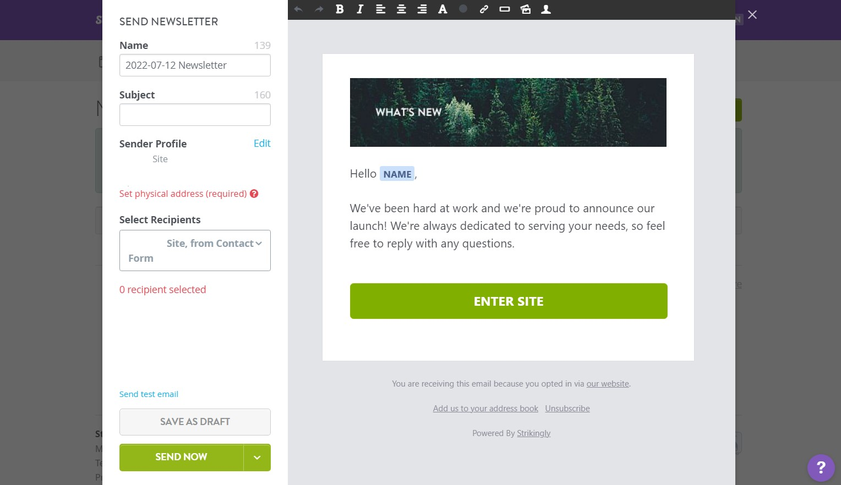841x485 pixels.
Task: Redo the edit using the redo arrow
Action: click(x=319, y=9)
